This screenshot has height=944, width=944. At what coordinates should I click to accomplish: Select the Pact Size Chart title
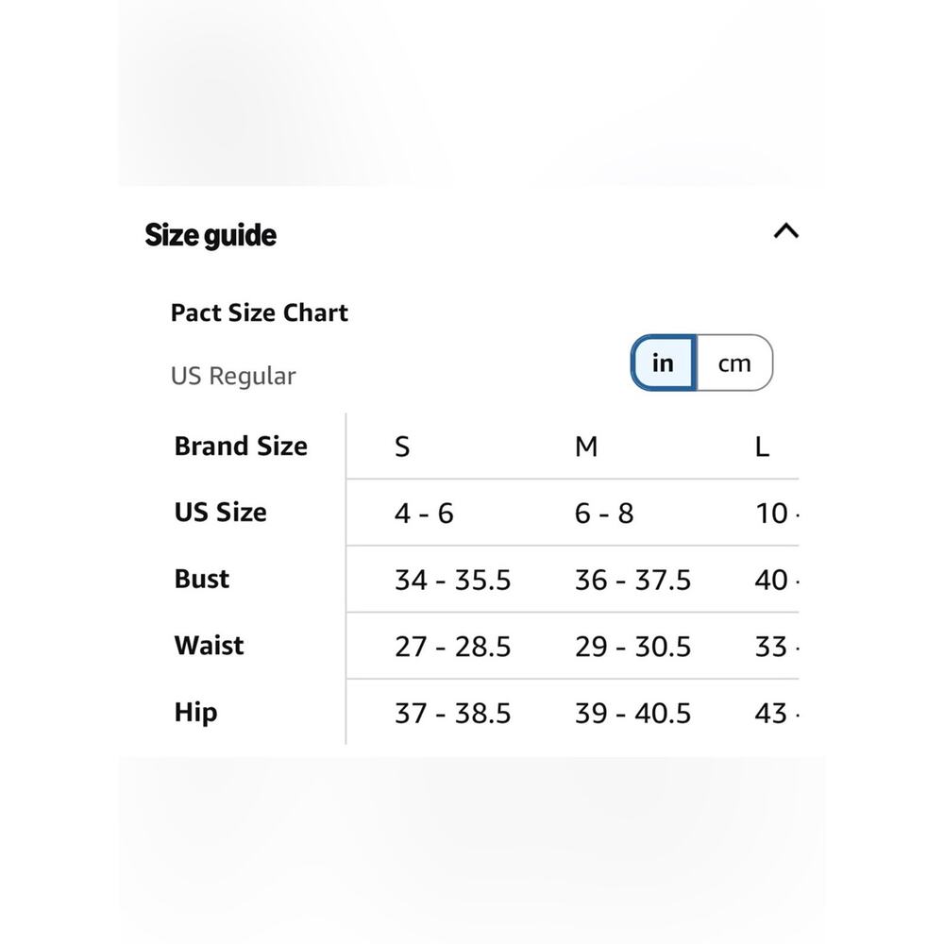coord(260,313)
